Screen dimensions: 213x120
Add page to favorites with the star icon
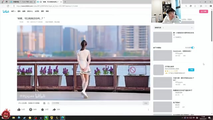pos(195,6)
